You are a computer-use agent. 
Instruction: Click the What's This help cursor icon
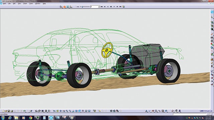click(x=31, y=111)
